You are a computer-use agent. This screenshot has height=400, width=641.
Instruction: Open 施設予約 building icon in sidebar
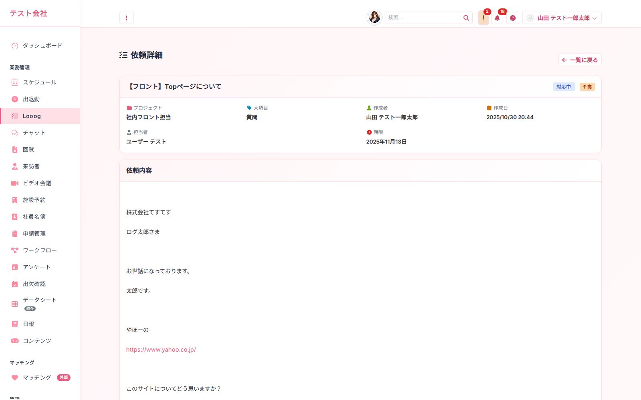tap(15, 200)
